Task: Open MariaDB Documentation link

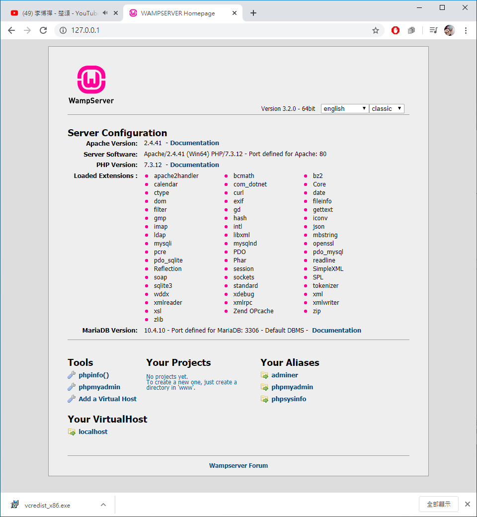Action: click(x=336, y=331)
